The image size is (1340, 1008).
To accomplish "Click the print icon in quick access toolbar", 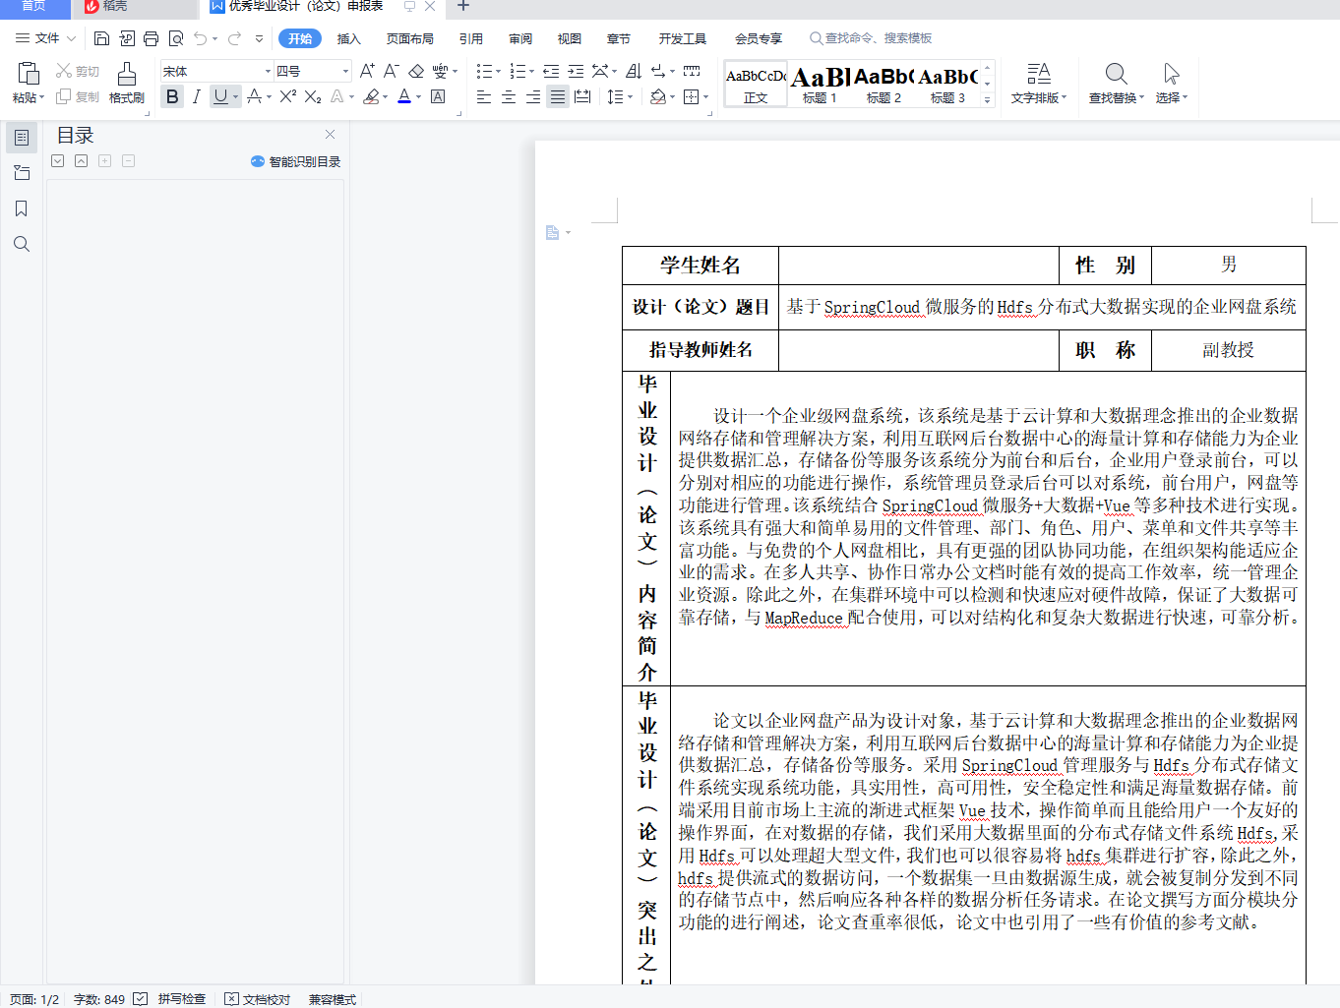I will pyautogui.click(x=151, y=38).
